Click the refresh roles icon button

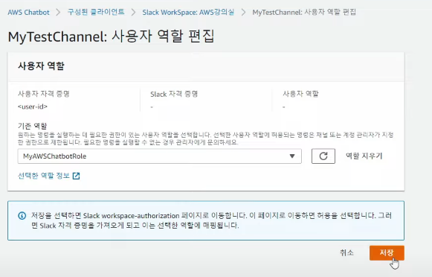click(x=323, y=156)
